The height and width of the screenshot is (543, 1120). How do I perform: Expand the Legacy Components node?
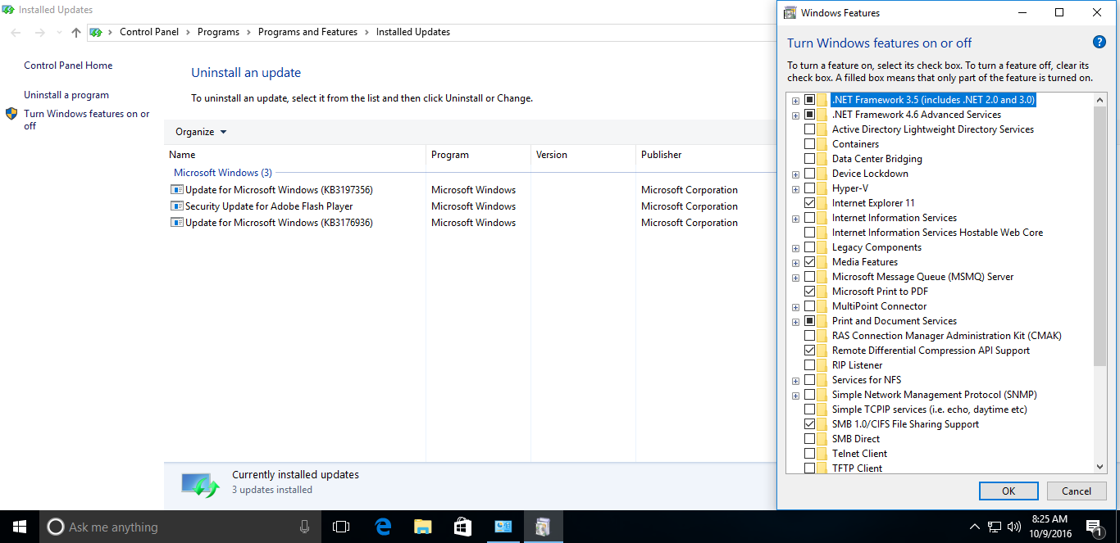pyautogui.click(x=795, y=247)
